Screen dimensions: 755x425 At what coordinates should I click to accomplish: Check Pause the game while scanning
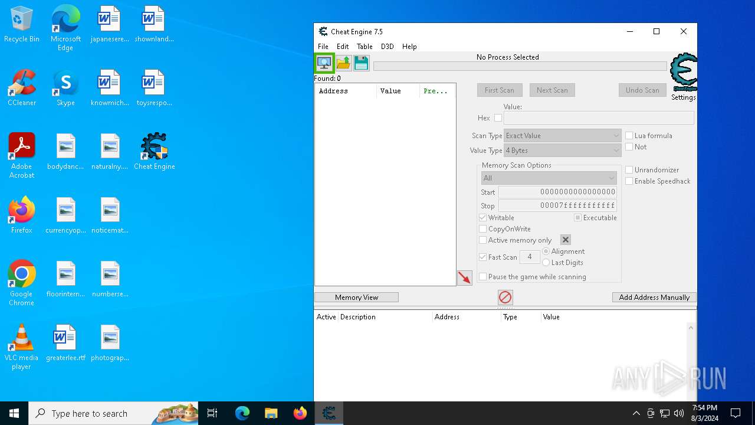coord(482,277)
